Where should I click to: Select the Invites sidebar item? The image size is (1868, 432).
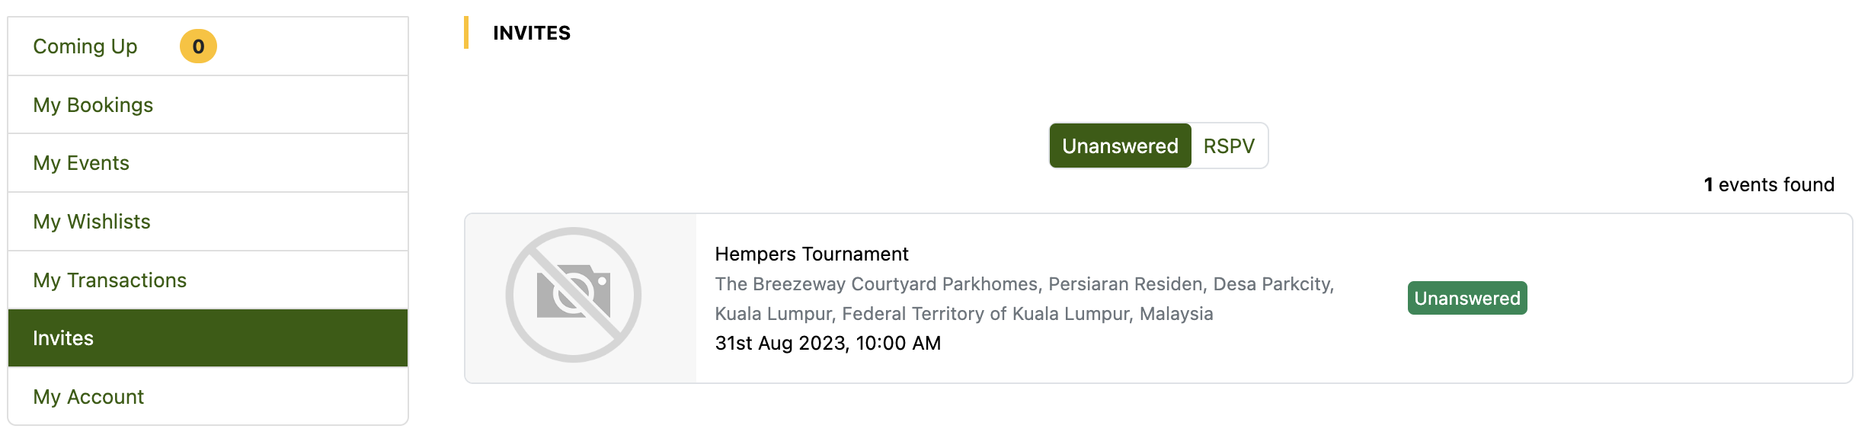[63, 338]
